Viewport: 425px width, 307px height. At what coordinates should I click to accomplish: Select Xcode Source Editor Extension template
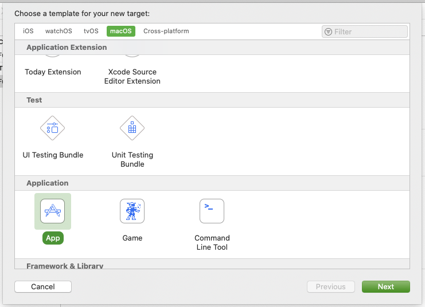132,76
